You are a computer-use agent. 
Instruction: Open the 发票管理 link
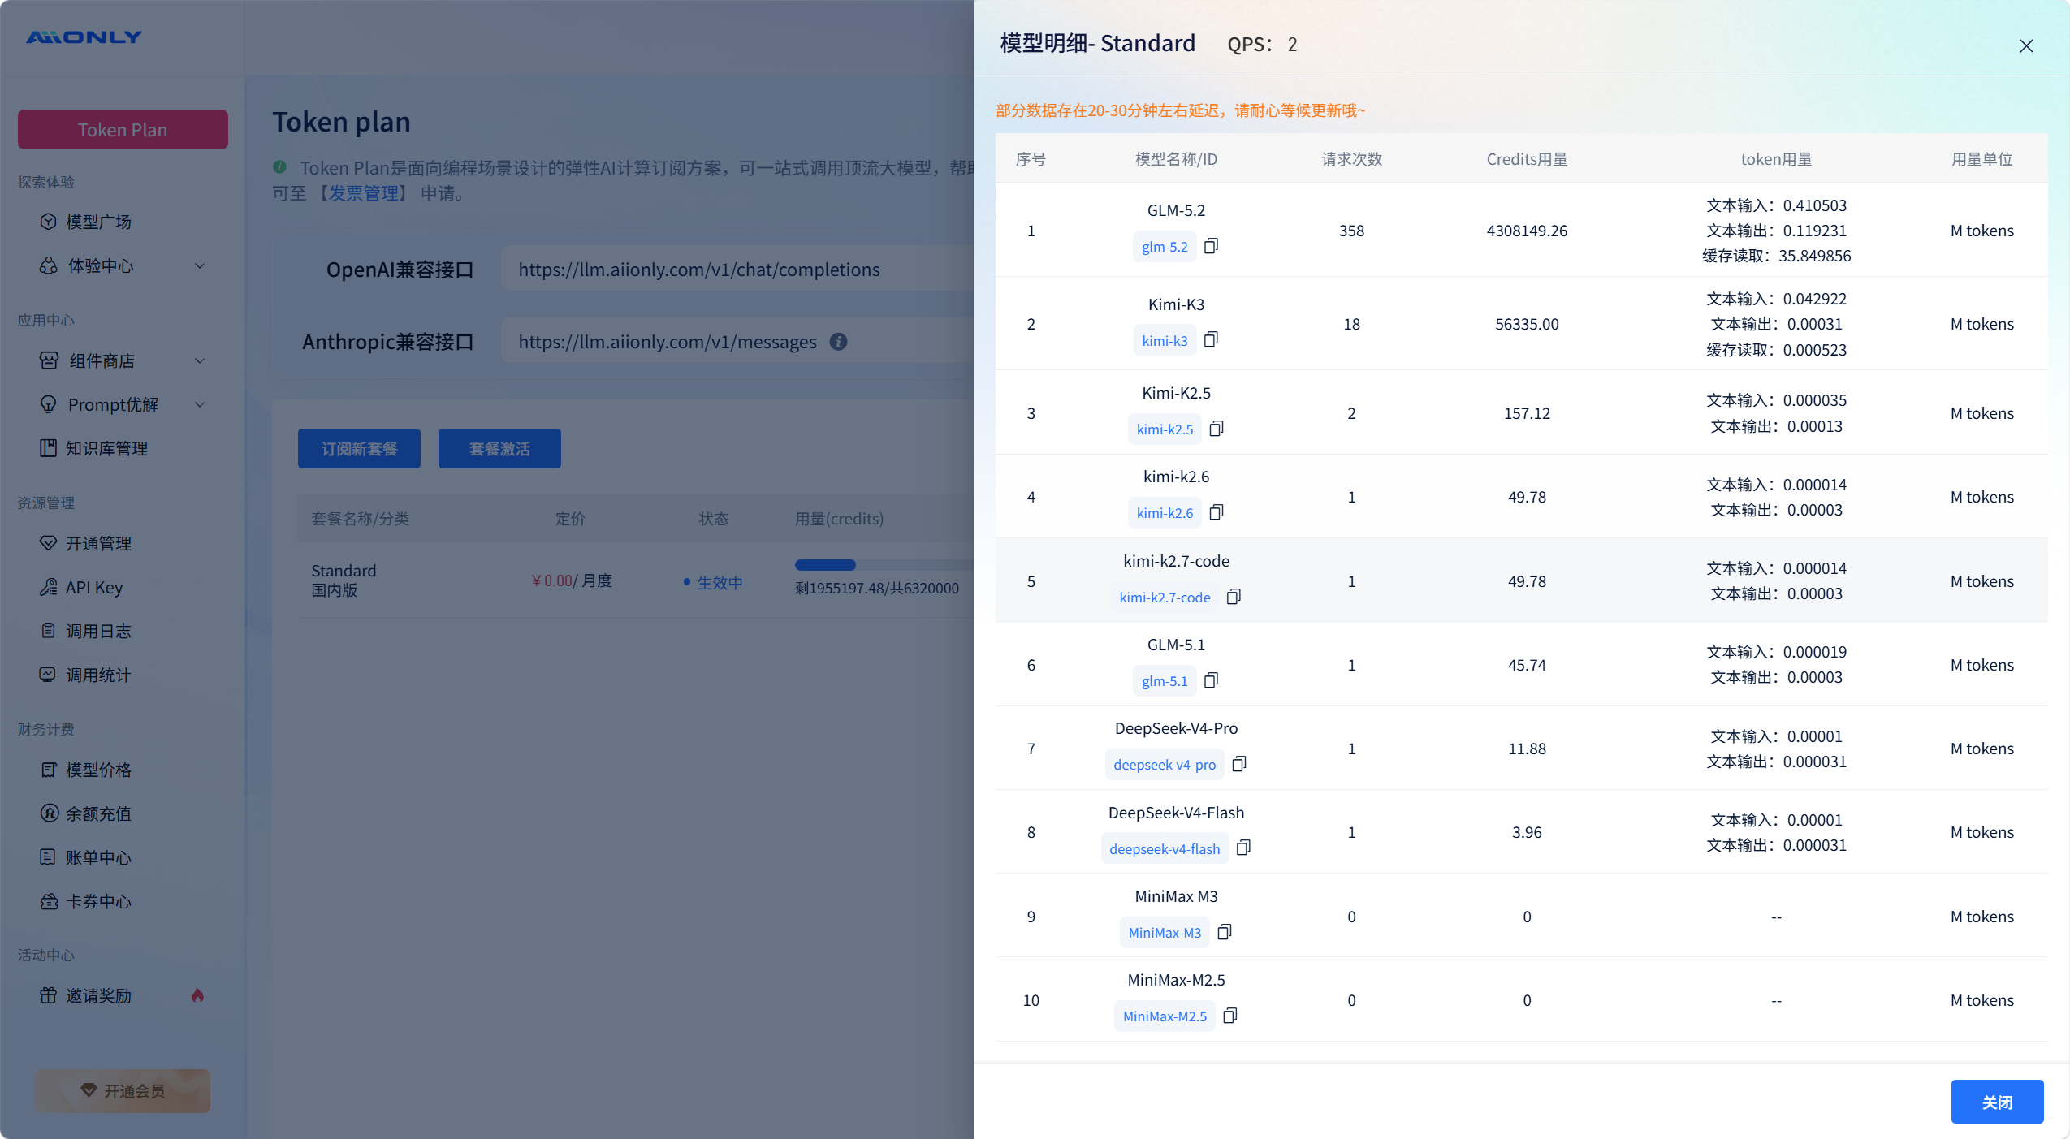click(363, 193)
